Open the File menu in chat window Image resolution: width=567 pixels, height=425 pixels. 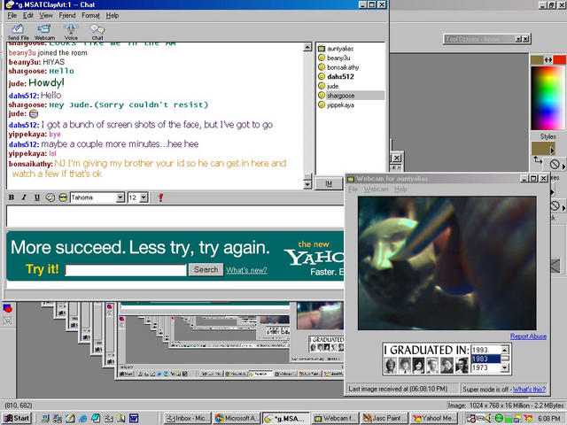click(12, 16)
